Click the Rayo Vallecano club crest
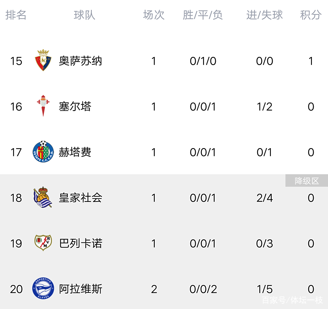The width and height of the screenshot is (328, 309). 43,243
